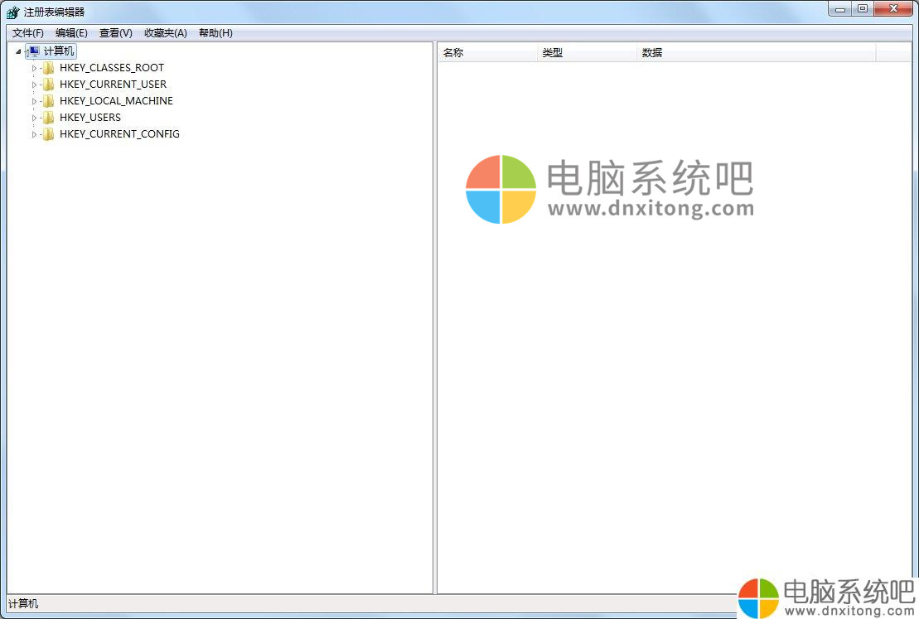Click the 名称 column header
The width and height of the screenshot is (919, 619).
(x=487, y=53)
